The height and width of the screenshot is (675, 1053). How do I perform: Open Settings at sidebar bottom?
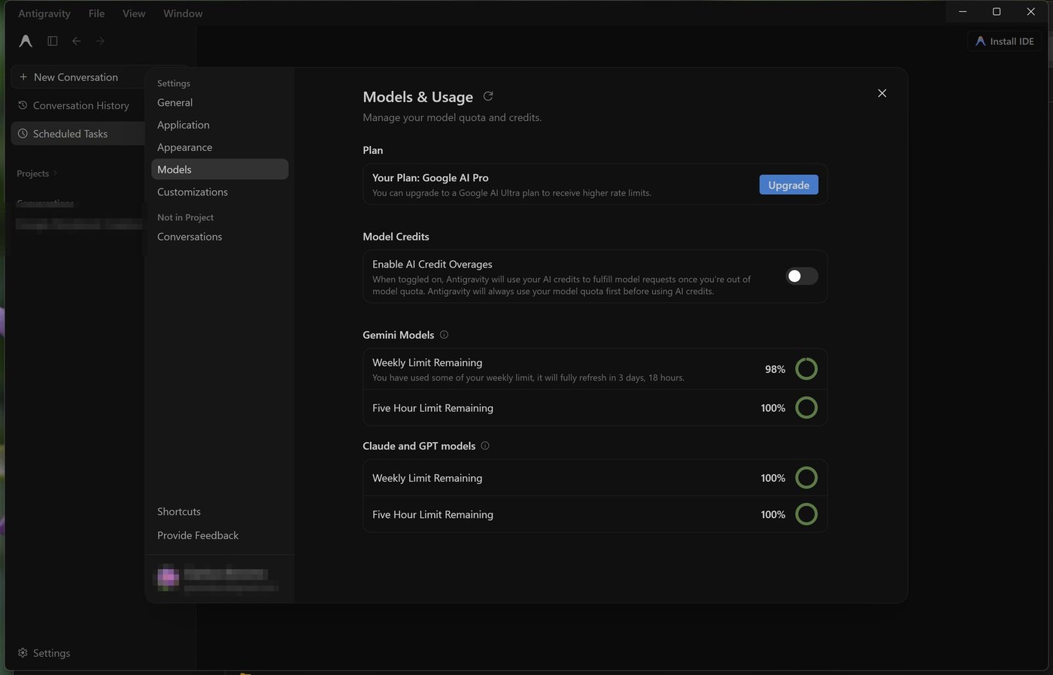(44, 653)
